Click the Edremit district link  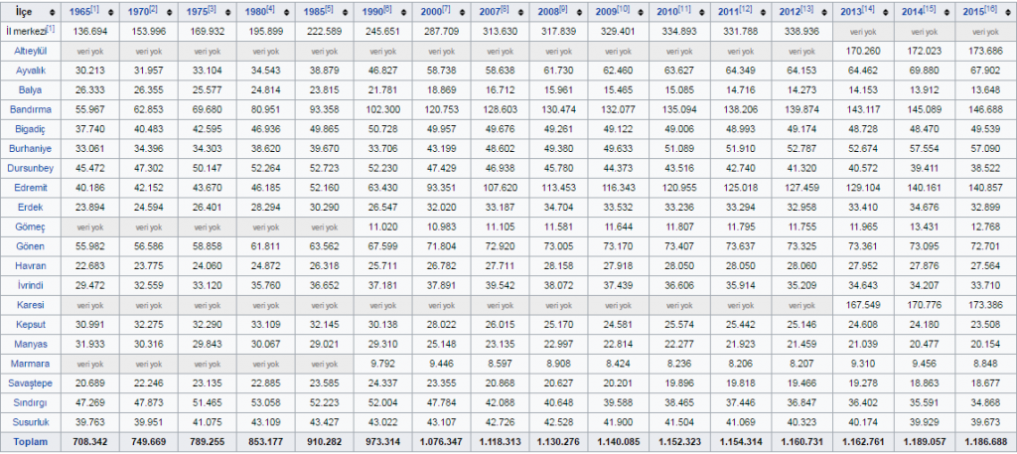click(x=32, y=186)
